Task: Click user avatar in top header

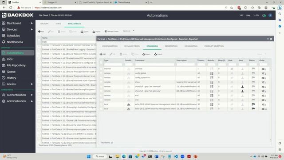Action: tap(270, 15)
